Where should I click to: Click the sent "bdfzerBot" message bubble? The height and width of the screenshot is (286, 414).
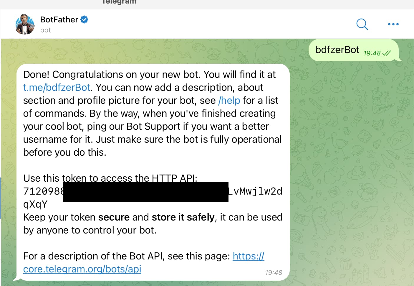pyautogui.click(x=337, y=50)
